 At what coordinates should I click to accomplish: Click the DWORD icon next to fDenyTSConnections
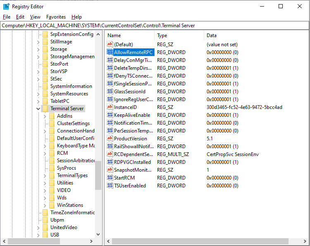point(110,76)
